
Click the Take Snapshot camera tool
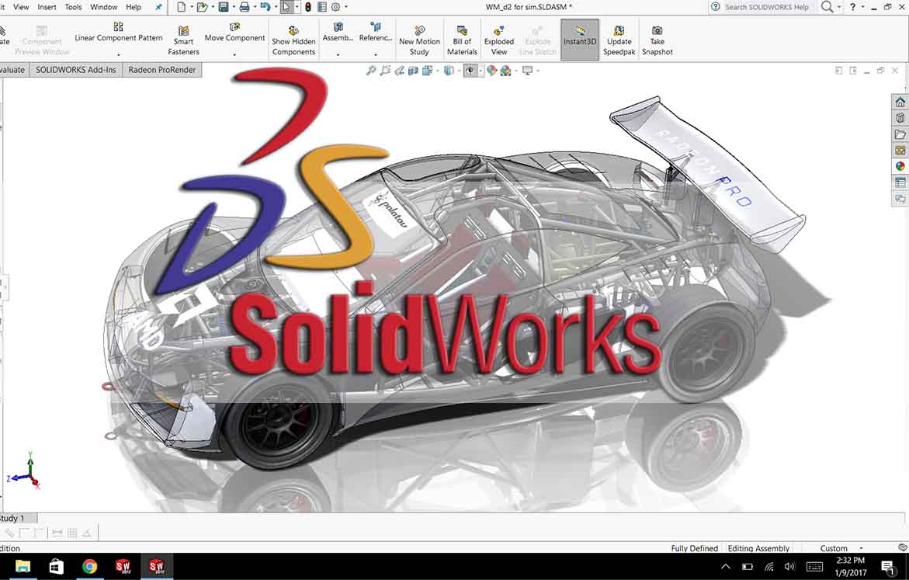(x=657, y=40)
